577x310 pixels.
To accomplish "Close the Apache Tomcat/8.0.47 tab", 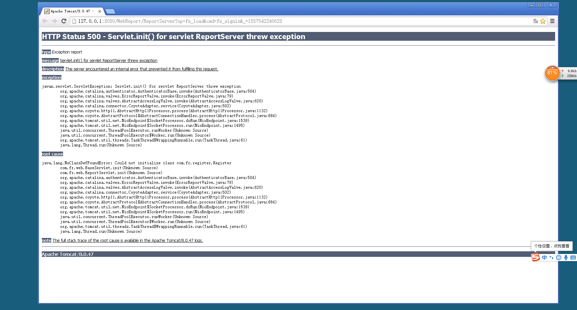I will tap(100, 11).
